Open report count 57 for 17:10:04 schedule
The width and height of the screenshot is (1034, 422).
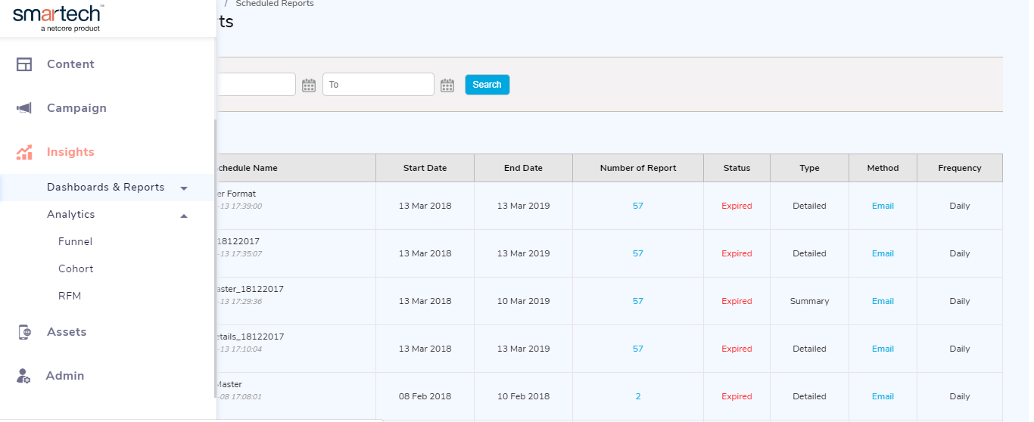[x=638, y=349]
